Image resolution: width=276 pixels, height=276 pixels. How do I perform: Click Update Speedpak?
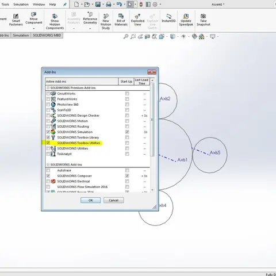click(x=186, y=20)
